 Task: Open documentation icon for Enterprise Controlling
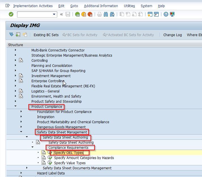[21, 81]
